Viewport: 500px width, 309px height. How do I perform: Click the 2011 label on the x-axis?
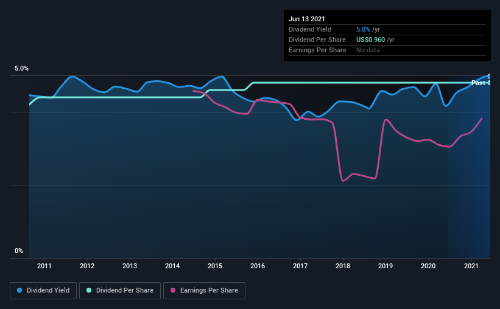tap(44, 266)
